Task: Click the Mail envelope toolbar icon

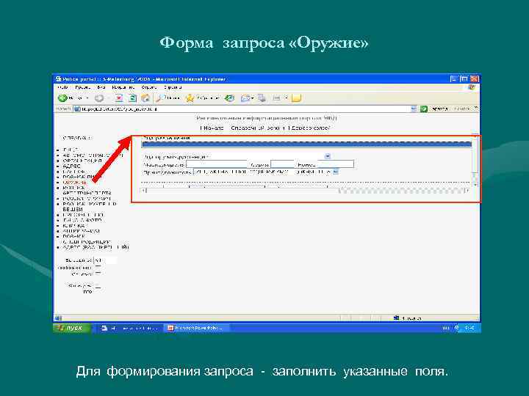Action: [x=245, y=98]
